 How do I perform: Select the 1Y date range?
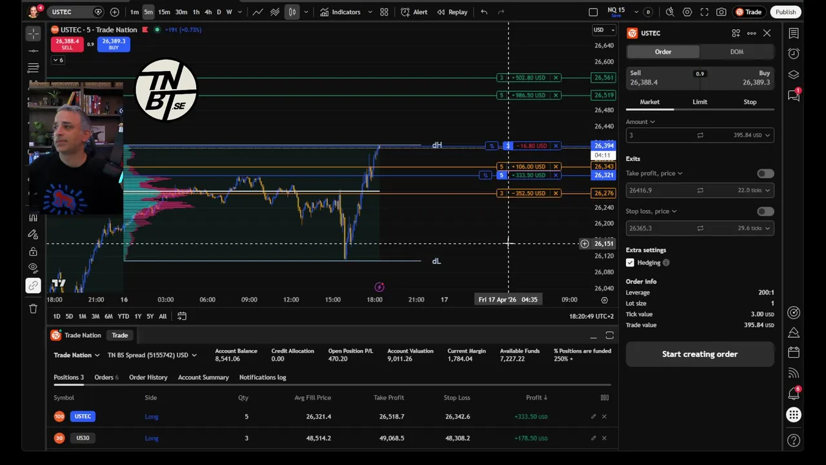pos(137,316)
